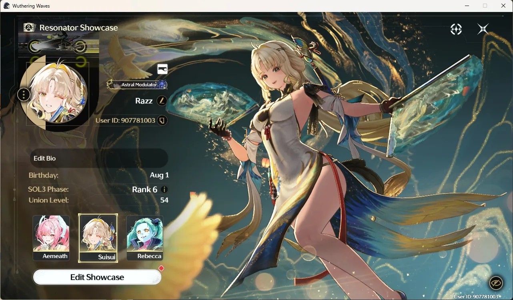Click the Astral Modulator title badge
Viewport: 513px width, 300px height.
(x=137, y=85)
